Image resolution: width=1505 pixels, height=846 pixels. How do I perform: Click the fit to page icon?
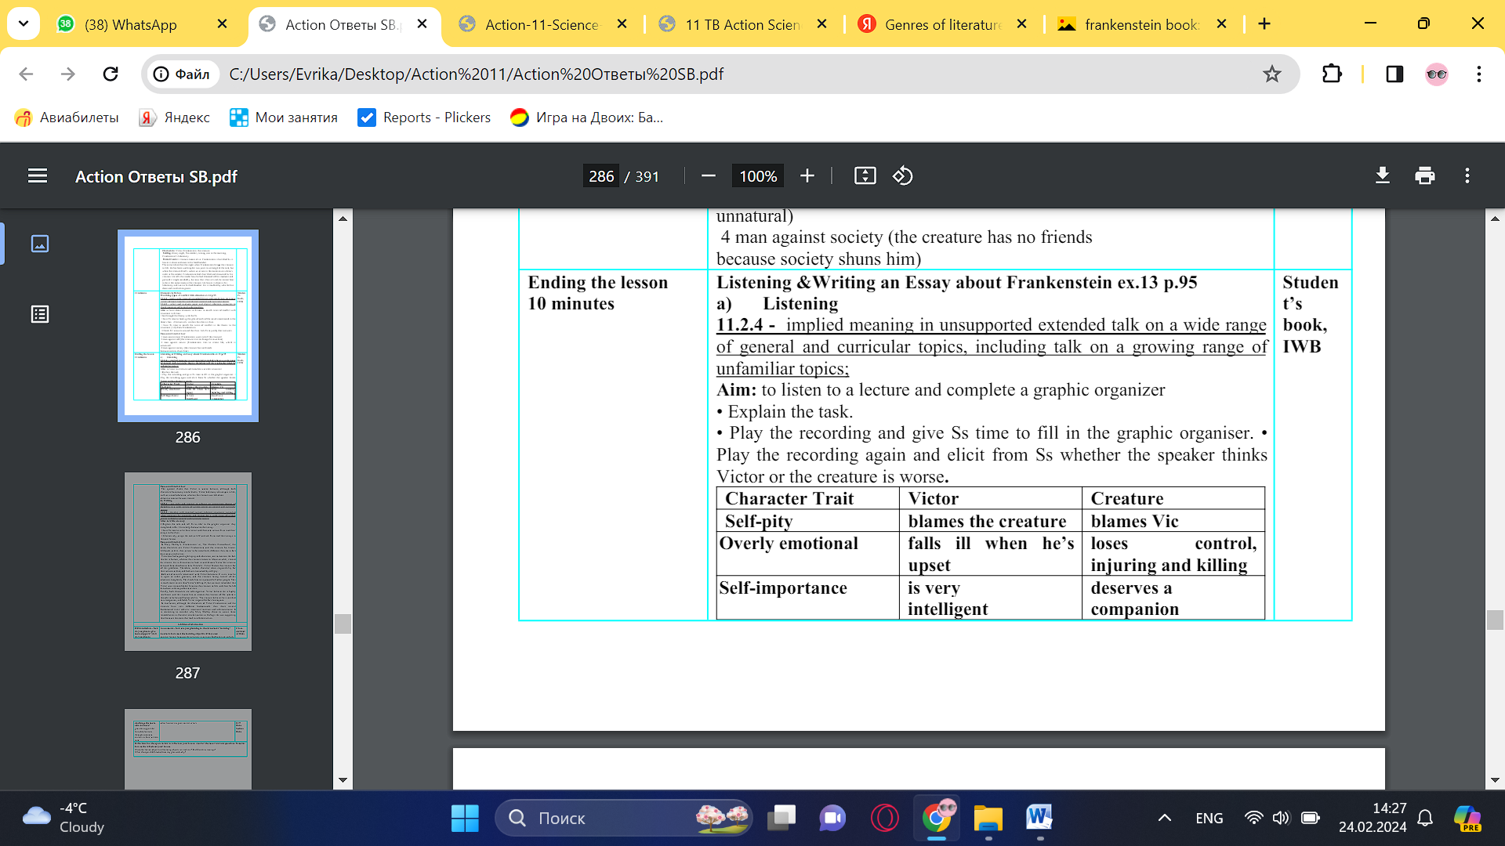865,175
